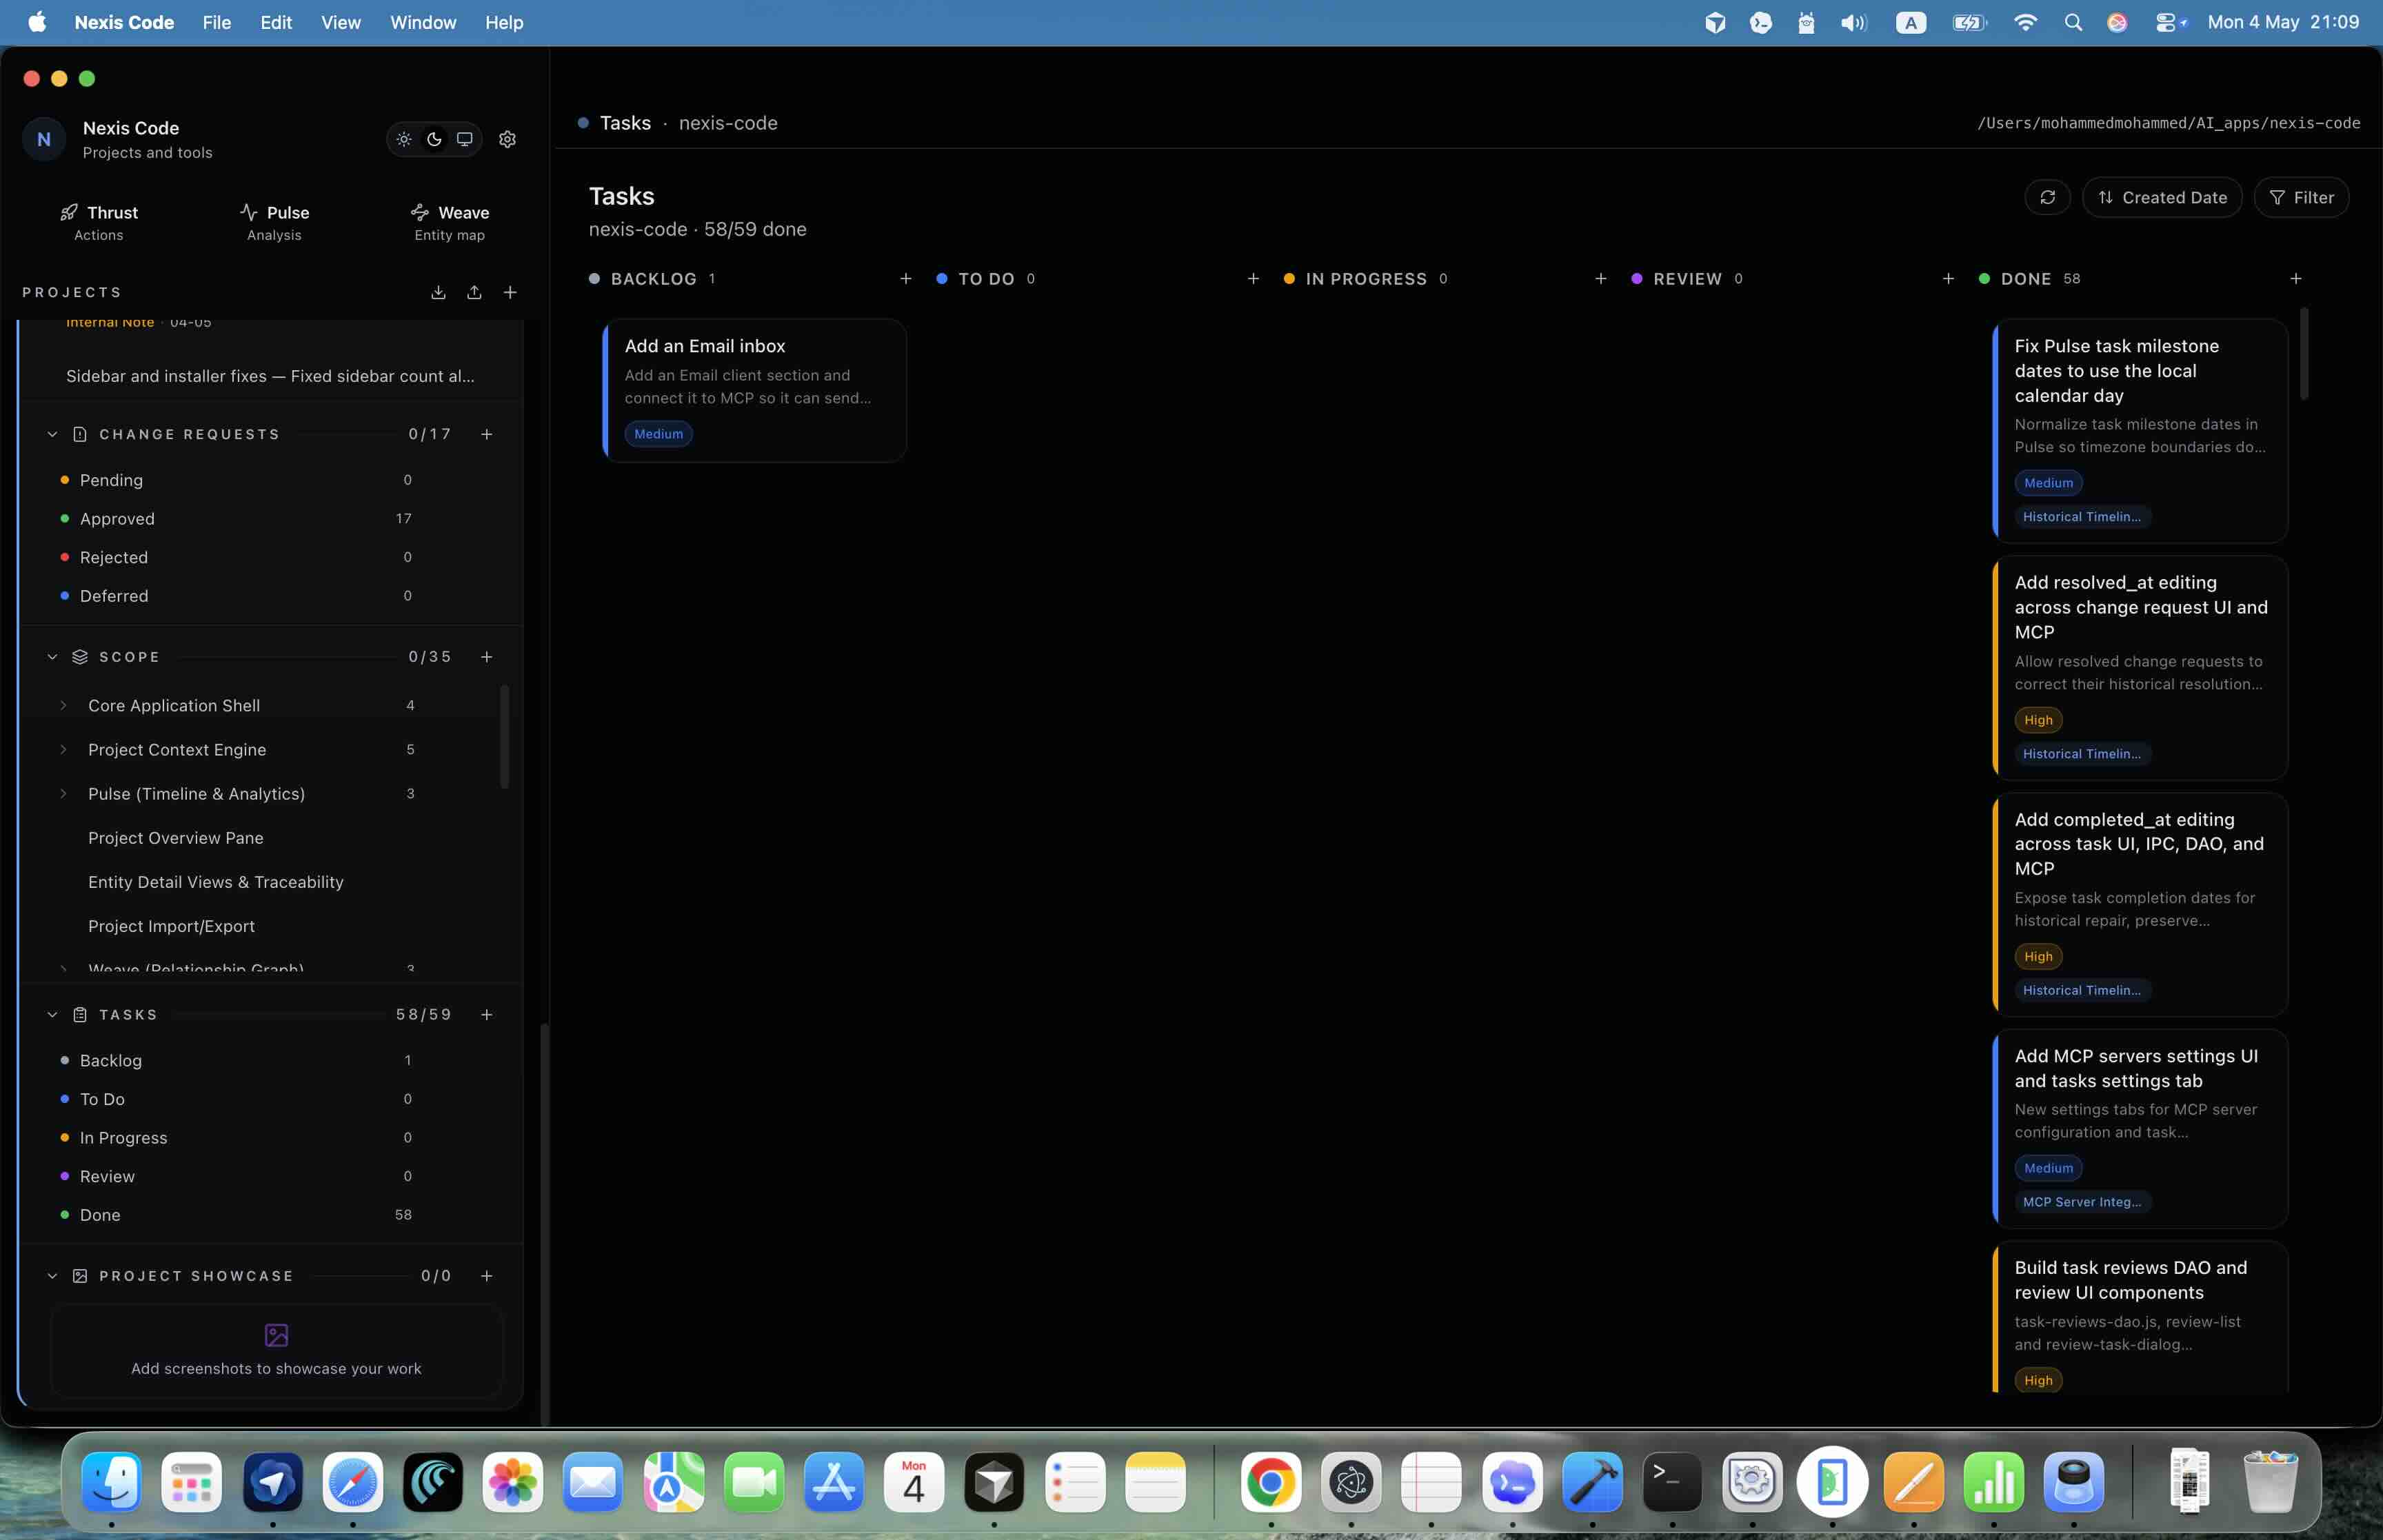The image size is (2383, 1540).
Task: Add a card to the Review column
Action: click(1948, 279)
